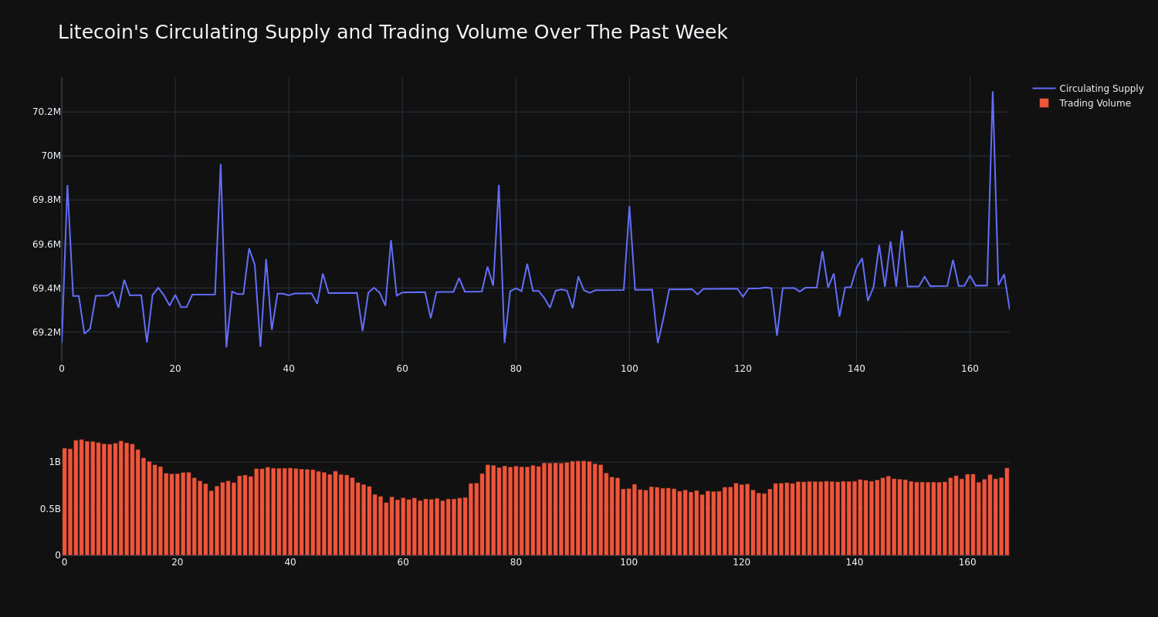Click the 100 tick on supply chart x-axis
Viewport: 1158px width, 617px height.
coord(629,369)
